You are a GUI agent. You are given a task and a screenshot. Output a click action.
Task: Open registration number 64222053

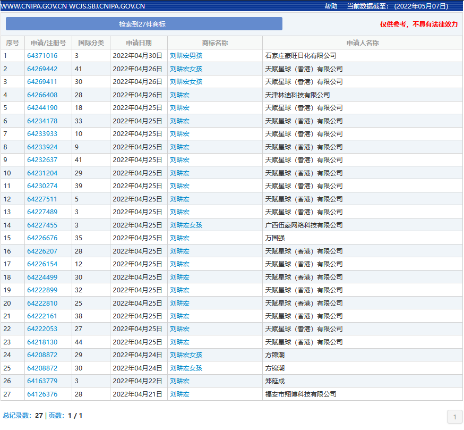42,329
